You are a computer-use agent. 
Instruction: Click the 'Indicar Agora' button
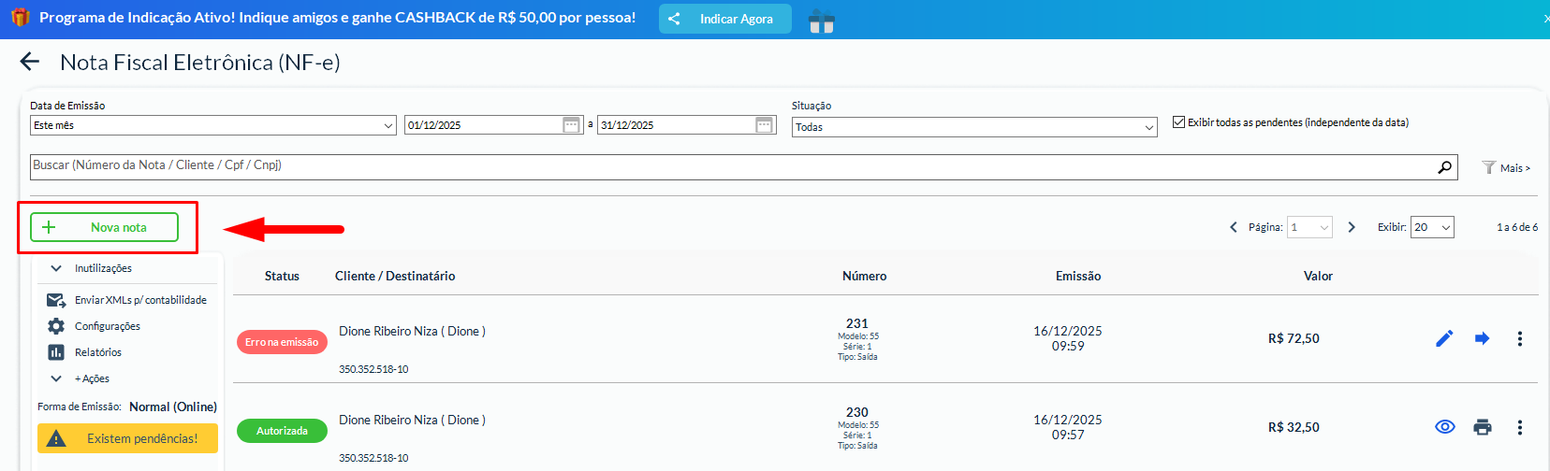[x=724, y=19]
